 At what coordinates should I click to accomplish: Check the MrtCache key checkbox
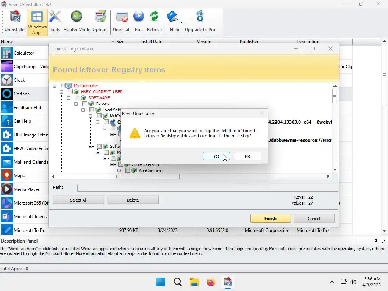pyautogui.click(x=99, y=116)
